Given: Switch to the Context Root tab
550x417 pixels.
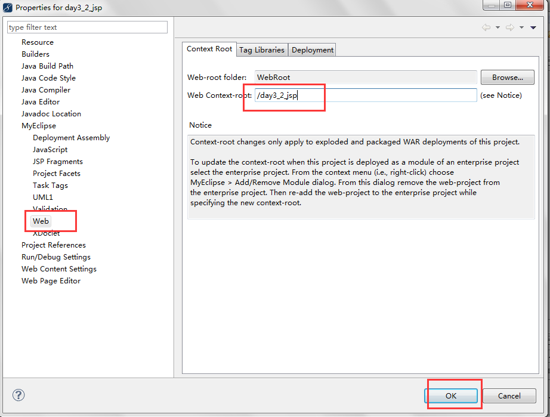Looking at the screenshot, I should pyautogui.click(x=209, y=49).
